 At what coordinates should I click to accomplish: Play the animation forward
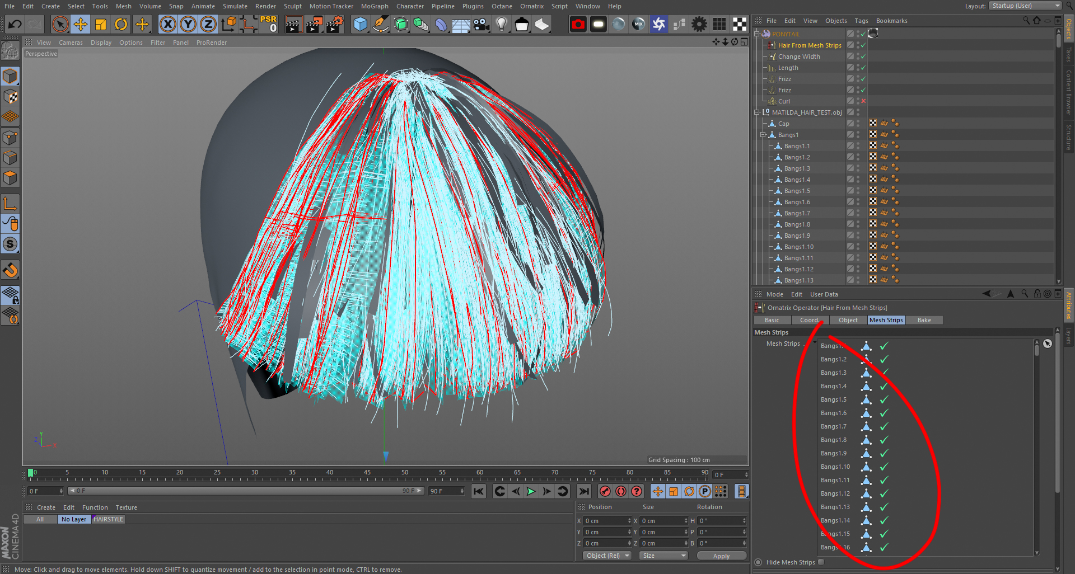pyautogui.click(x=531, y=491)
